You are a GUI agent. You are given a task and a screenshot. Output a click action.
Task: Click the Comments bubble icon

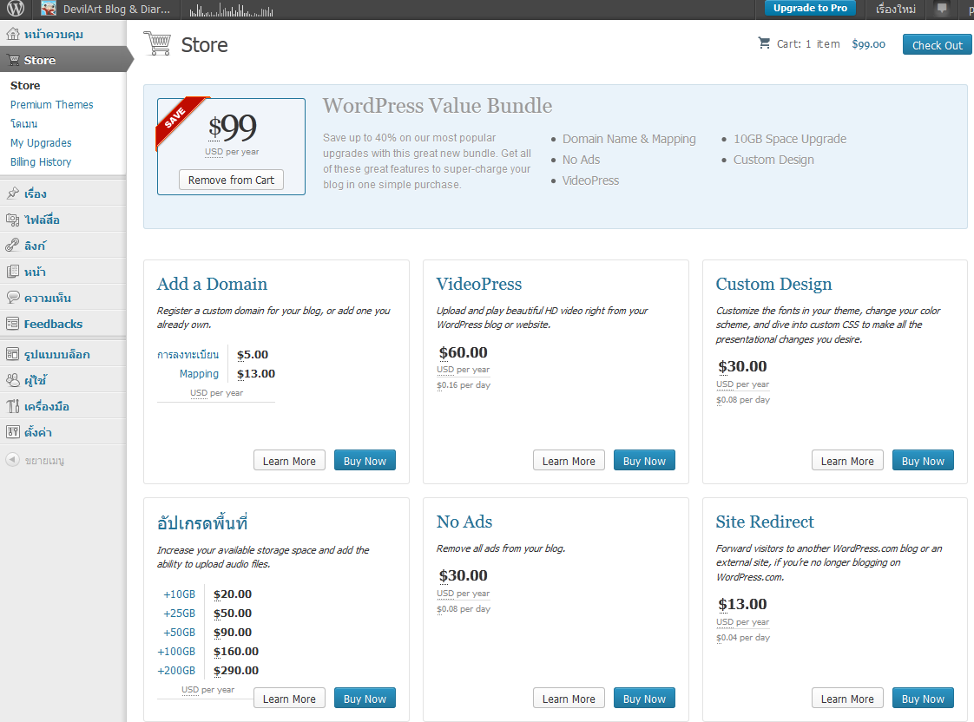tap(12, 298)
